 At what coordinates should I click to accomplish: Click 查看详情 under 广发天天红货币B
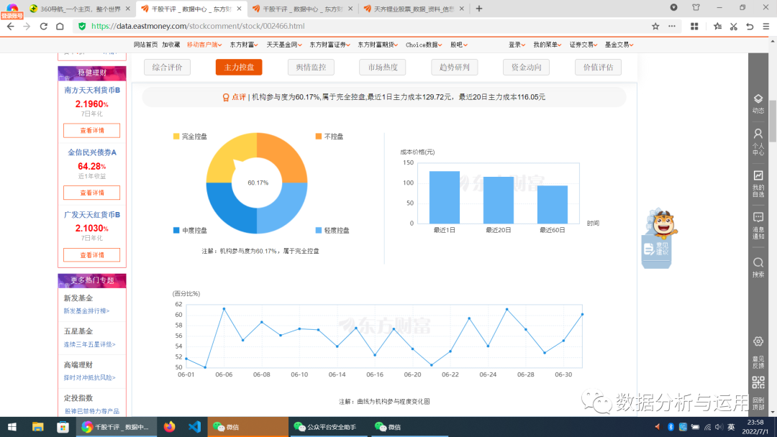point(91,255)
